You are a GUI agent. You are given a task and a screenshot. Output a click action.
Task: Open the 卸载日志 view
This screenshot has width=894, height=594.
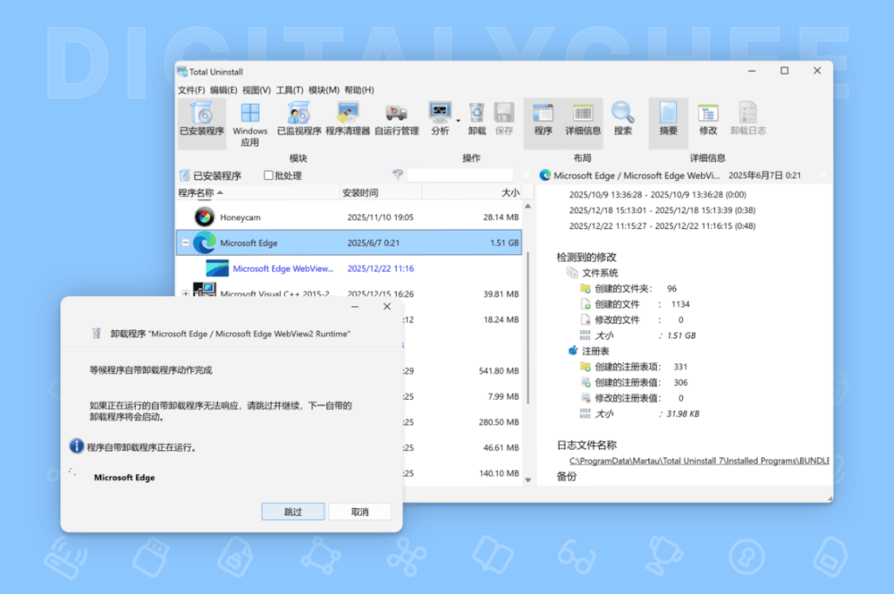pos(747,119)
